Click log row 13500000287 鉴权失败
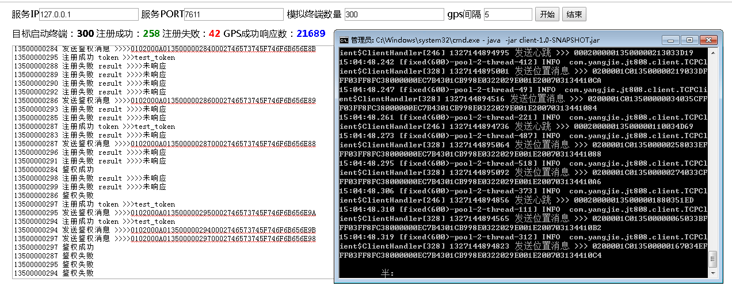 54,256
